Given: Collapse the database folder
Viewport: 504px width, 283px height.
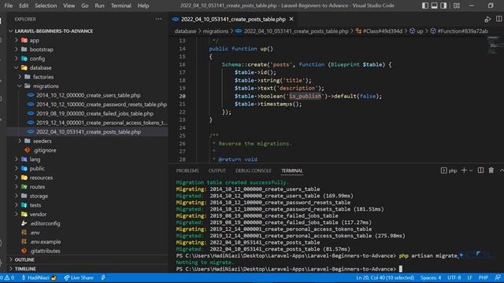Looking at the screenshot, I should (x=17, y=68).
